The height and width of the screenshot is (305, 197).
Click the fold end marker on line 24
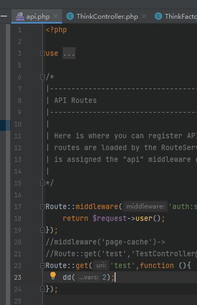tap(42, 289)
